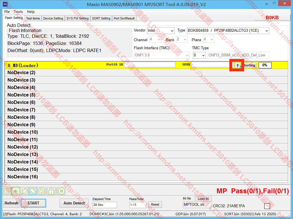Switch to the Test Items tab
The image size is (293, 219).
pyautogui.click(x=33, y=18)
